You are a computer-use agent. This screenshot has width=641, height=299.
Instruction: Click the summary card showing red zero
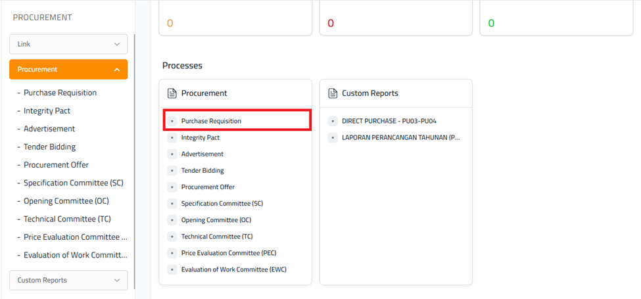[x=396, y=20]
